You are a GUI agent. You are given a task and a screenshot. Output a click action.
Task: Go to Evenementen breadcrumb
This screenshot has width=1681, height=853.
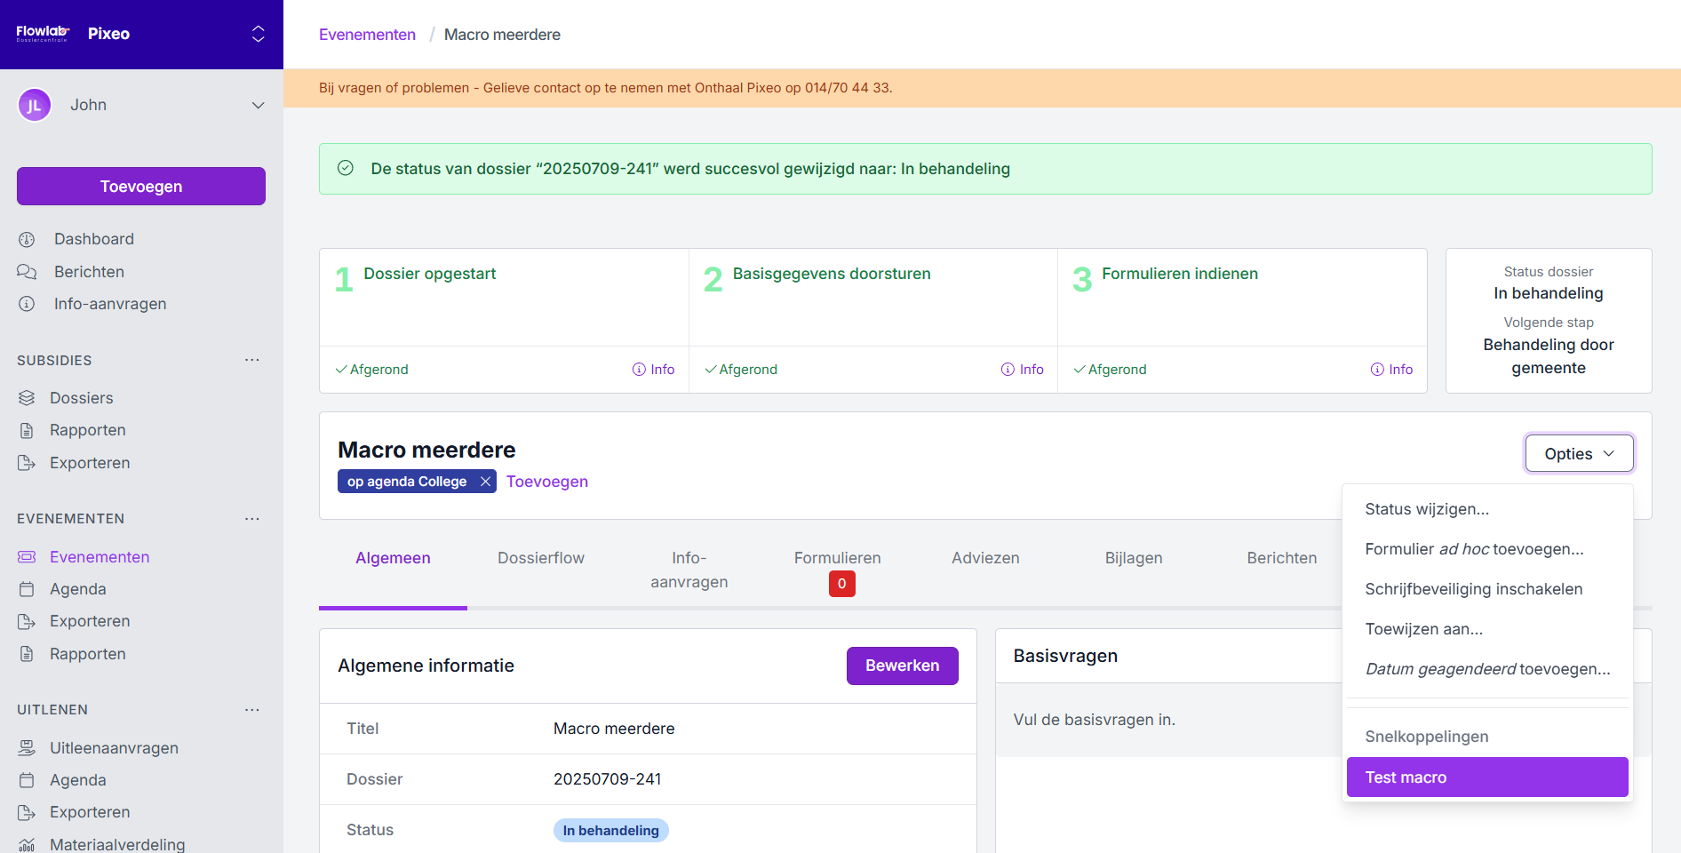(x=367, y=35)
